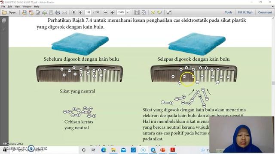The height and width of the screenshot is (154, 275).
Task: Add a sticky note comment
Action: (x=153, y=12)
